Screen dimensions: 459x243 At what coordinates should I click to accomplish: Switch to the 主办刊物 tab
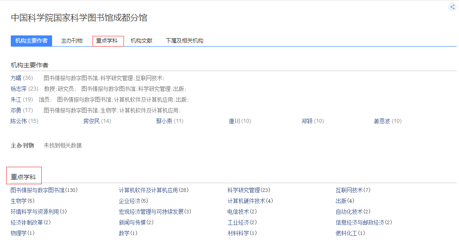point(72,41)
